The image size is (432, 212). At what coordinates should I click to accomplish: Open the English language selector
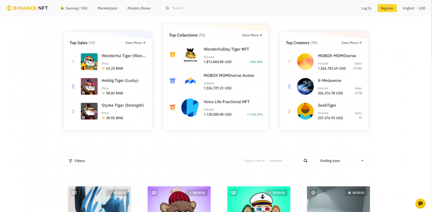click(408, 8)
